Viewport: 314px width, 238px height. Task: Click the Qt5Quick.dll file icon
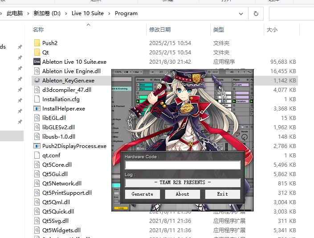point(37,211)
